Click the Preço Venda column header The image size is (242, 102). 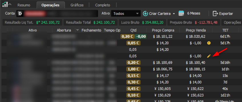pyautogui.click(x=196, y=30)
